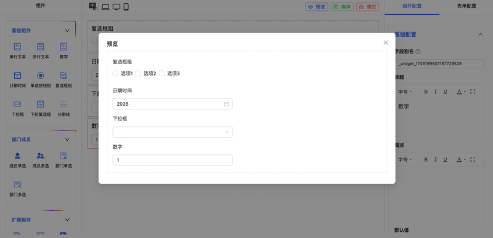
Task: Open font color picker in 描述 editor
Action: click(461, 160)
